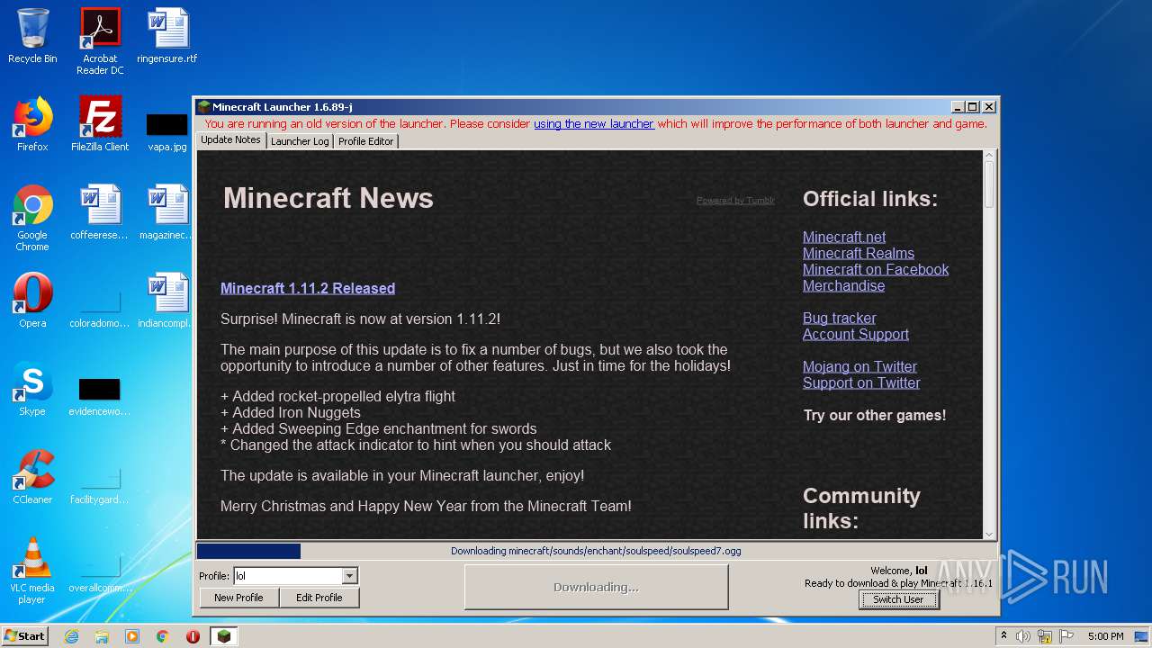Open the Bug tracker link

[839, 318]
